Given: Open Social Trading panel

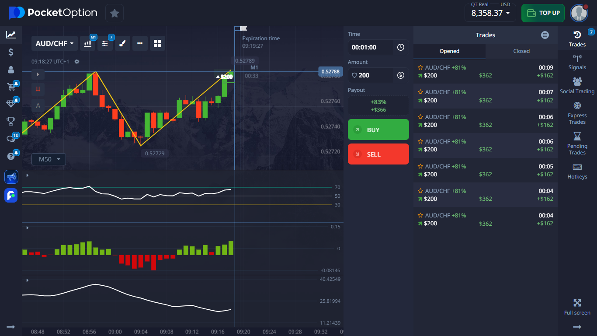Looking at the screenshot, I should click(577, 85).
